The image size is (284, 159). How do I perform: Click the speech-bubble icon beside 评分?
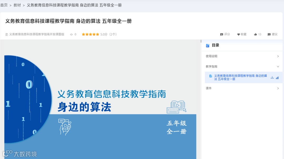coord(221,35)
